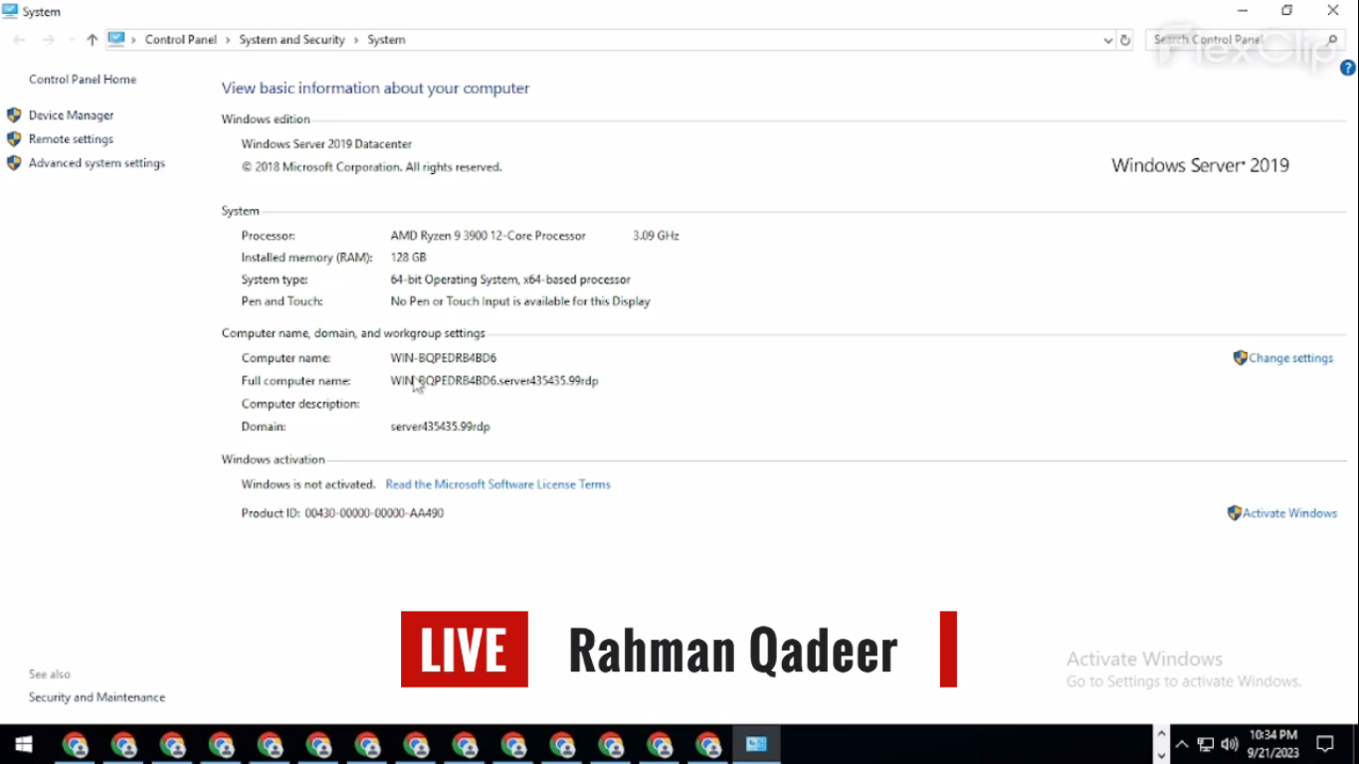Image resolution: width=1359 pixels, height=764 pixels.
Task: Open Device Manager
Action: pos(71,115)
